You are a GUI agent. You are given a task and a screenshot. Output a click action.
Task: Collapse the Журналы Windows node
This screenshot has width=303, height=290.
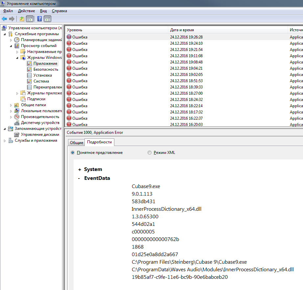(x=17, y=58)
